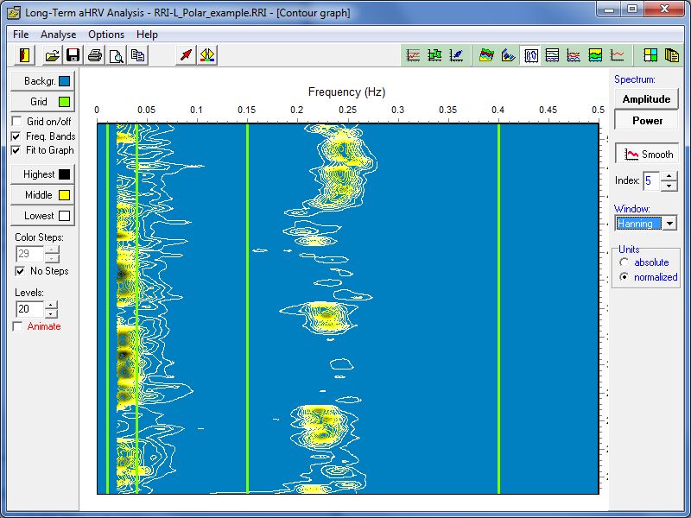Open a file with the folder icon
Image resolution: width=691 pixels, height=518 pixels.
click(x=52, y=55)
